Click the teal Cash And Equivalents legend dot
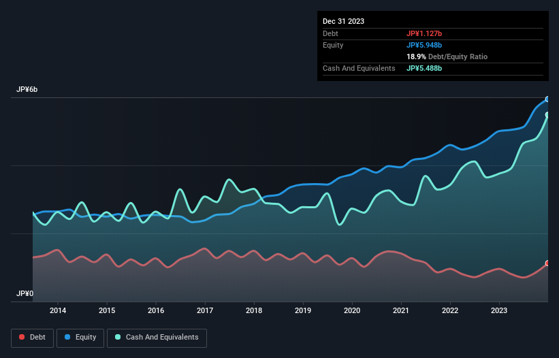Screen dimensions: 559x358 point(118,337)
